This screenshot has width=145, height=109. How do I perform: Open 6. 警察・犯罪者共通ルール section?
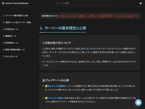click(x=14, y=50)
